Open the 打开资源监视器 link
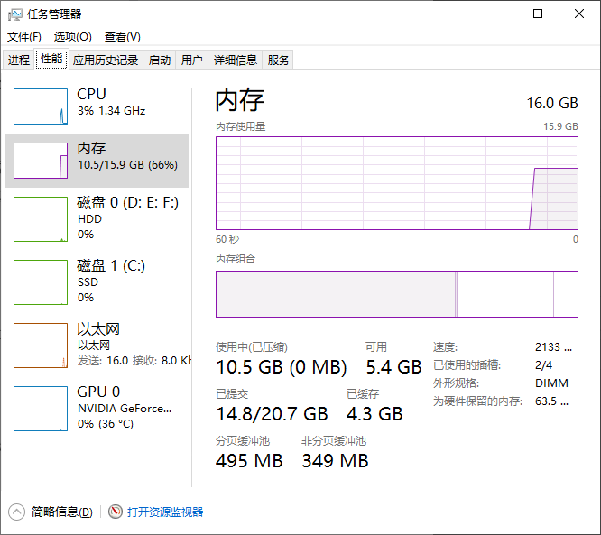This screenshot has height=535, width=601. [x=165, y=512]
